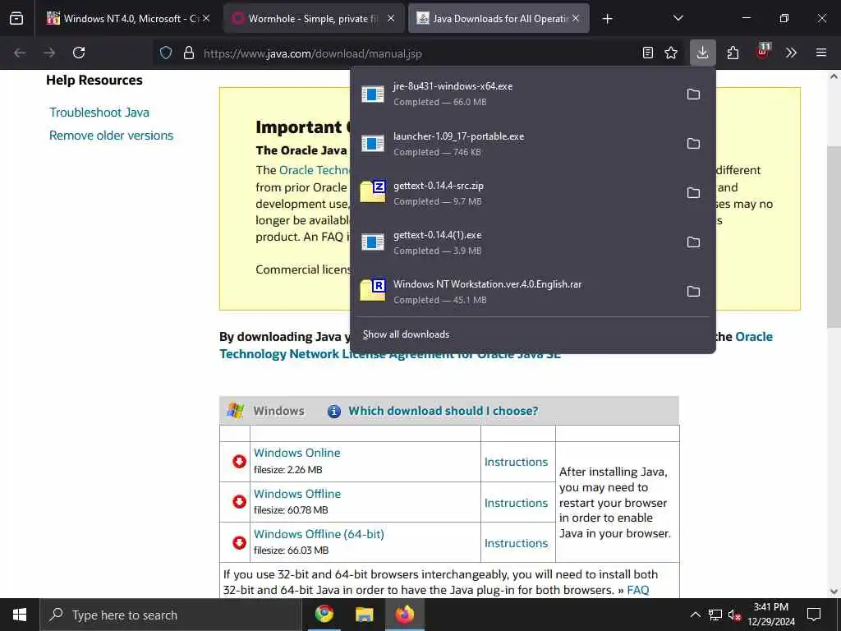Go forward with the forward arrow

coord(49,53)
